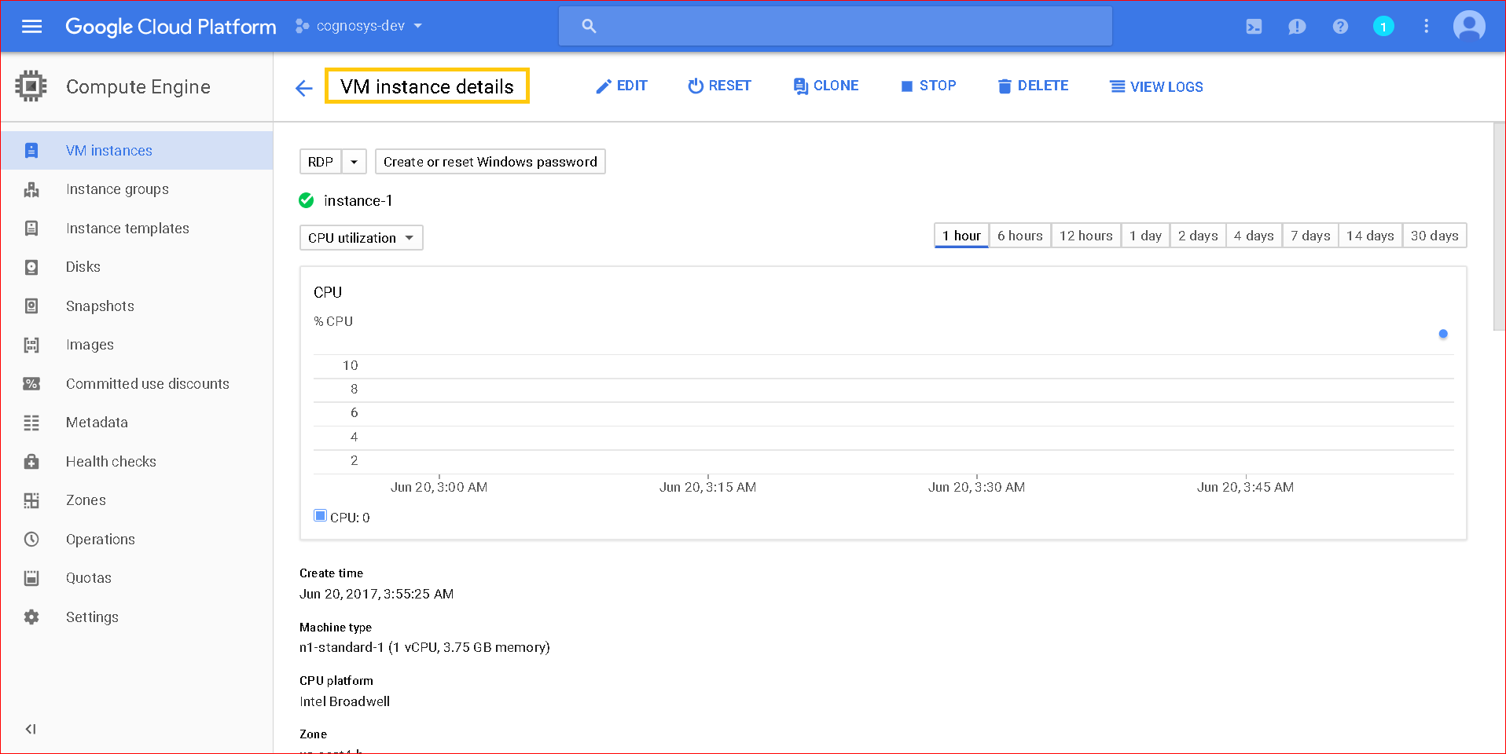This screenshot has width=1506, height=754.
Task: Click the send feedback icon
Action: click(1297, 27)
